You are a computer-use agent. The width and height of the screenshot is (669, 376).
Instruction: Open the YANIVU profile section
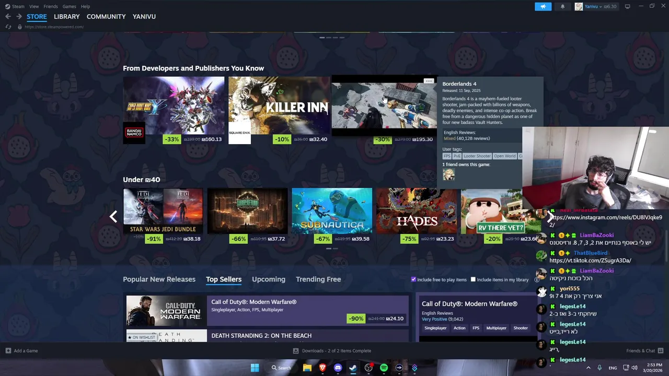click(x=144, y=17)
